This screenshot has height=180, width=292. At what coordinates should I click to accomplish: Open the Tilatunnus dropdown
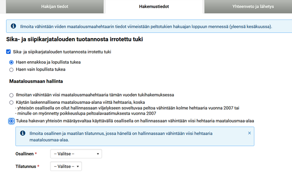click(x=66, y=166)
